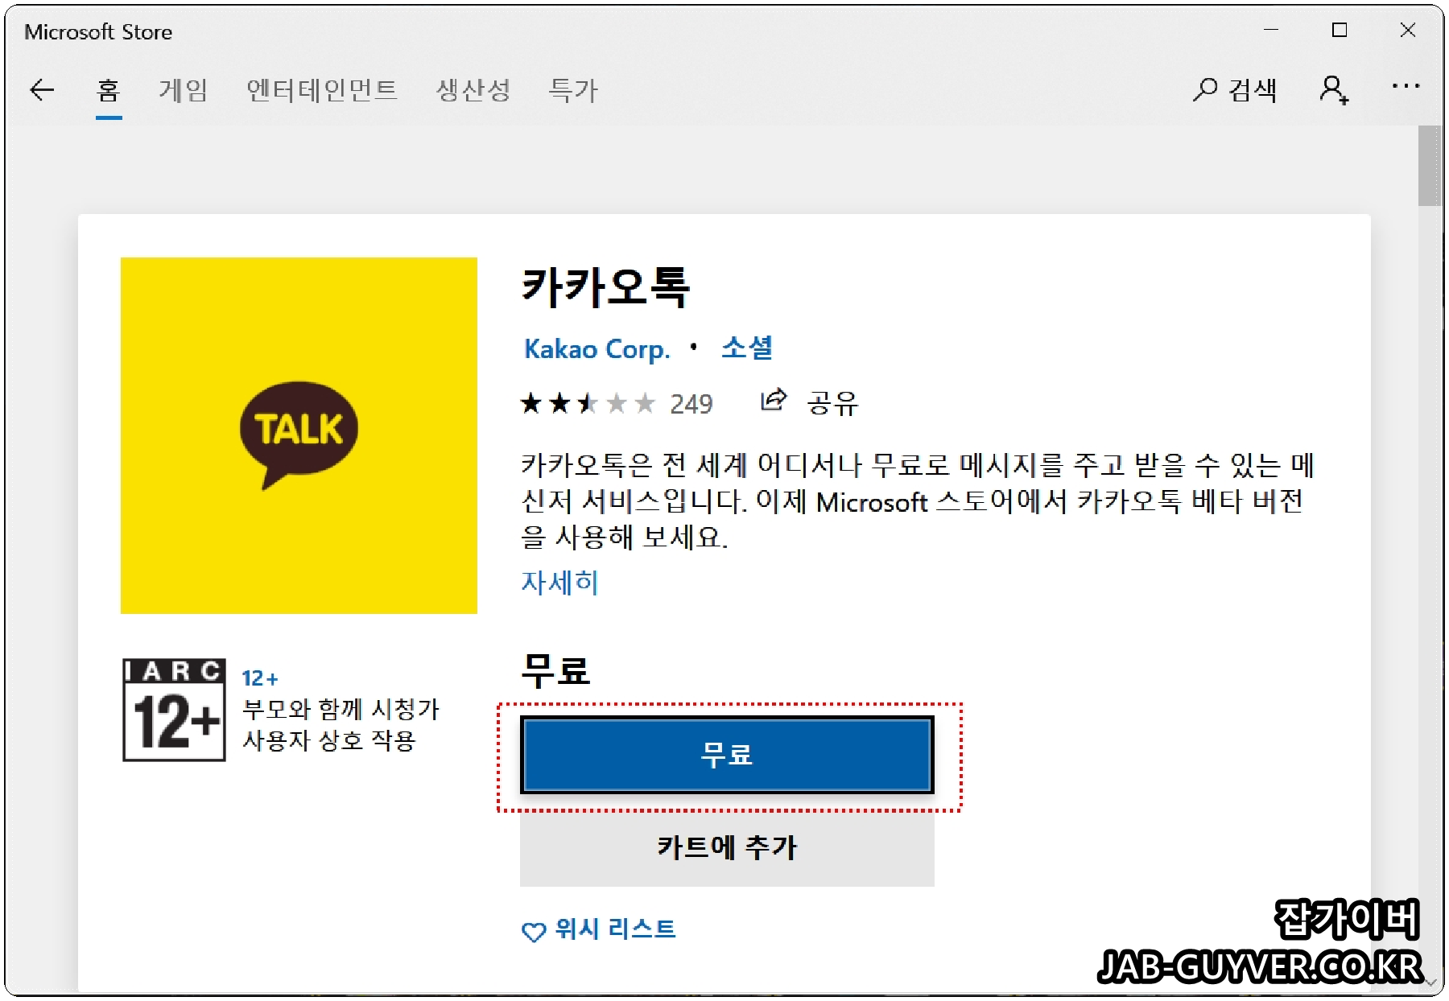This screenshot has width=1449, height=1001.
Task: Open the three-dot more menu
Action: (x=1406, y=86)
